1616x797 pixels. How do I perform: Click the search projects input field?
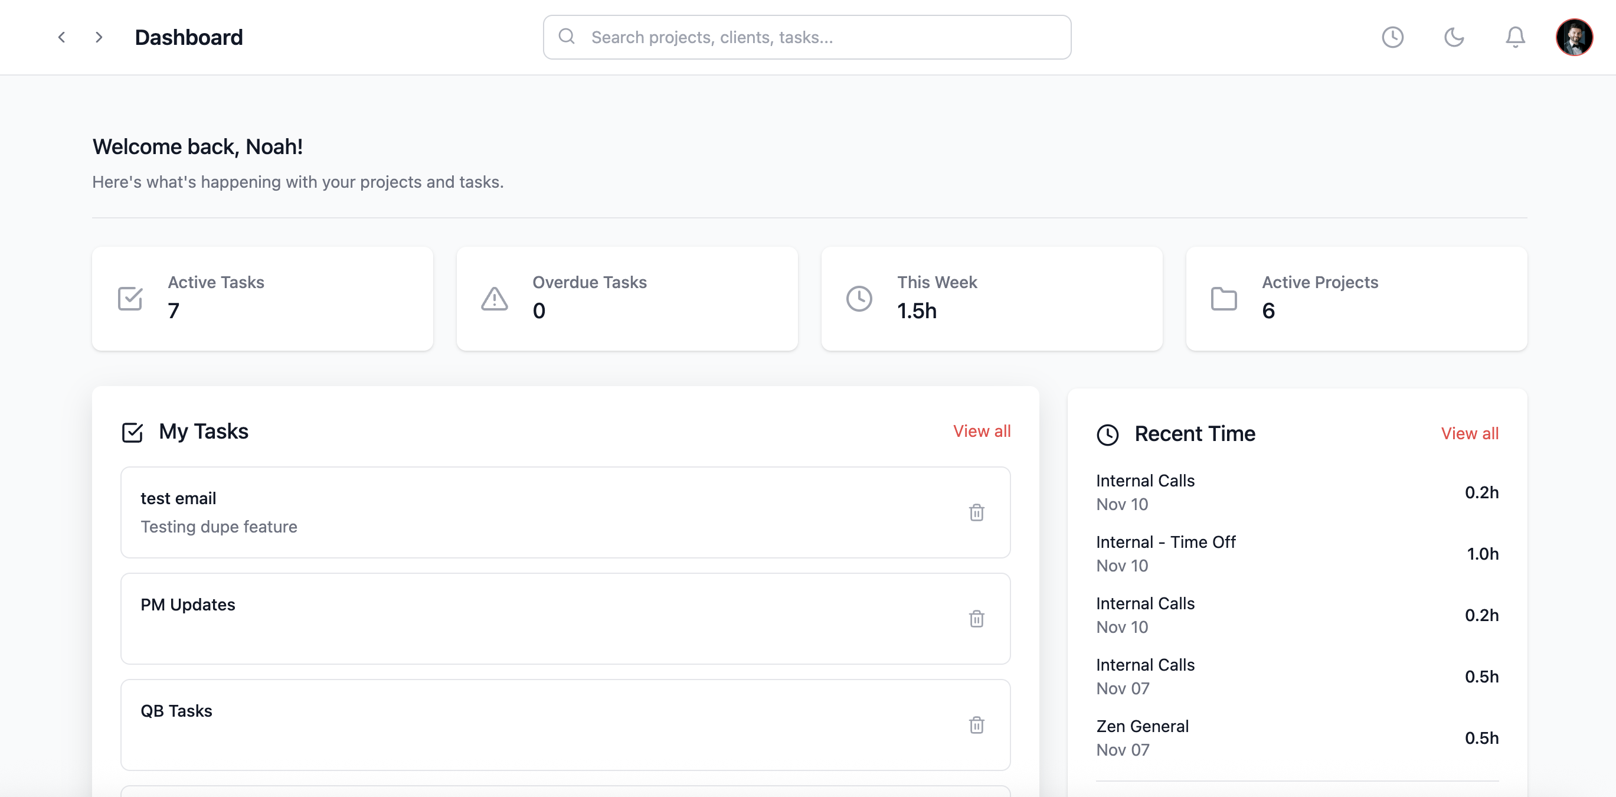pos(807,37)
